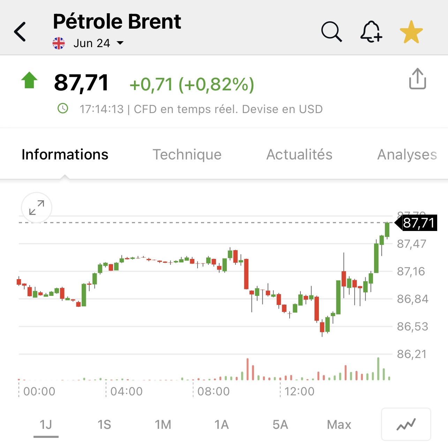448x448 pixels.
Task: Share the Brent quote via share icon
Action: click(417, 79)
